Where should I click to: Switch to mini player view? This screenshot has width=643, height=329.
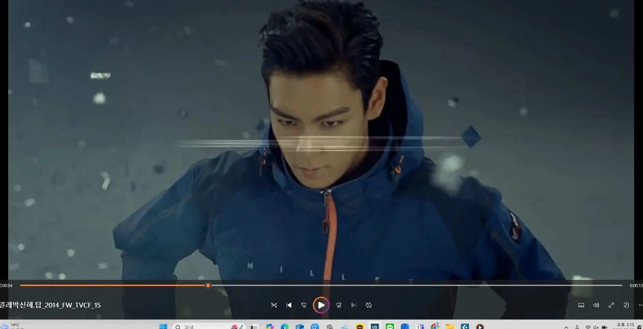click(626, 305)
